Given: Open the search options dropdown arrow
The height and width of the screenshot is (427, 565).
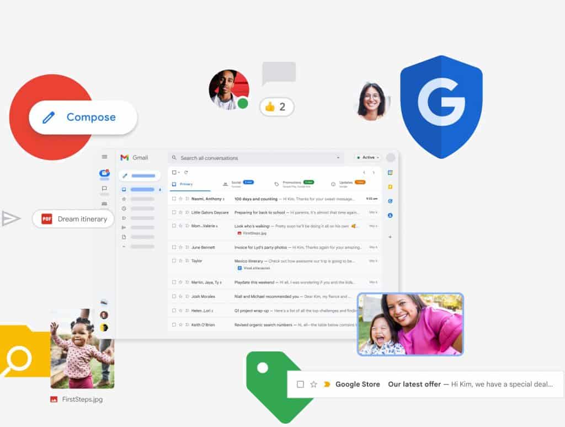Looking at the screenshot, I should (338, 157).
